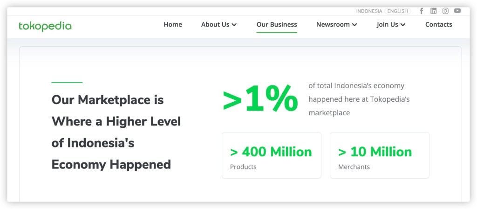The image size is (477, 209).
Task: Switch language to Indonesia
Action: pyautogui.click(x=369, y=11)
